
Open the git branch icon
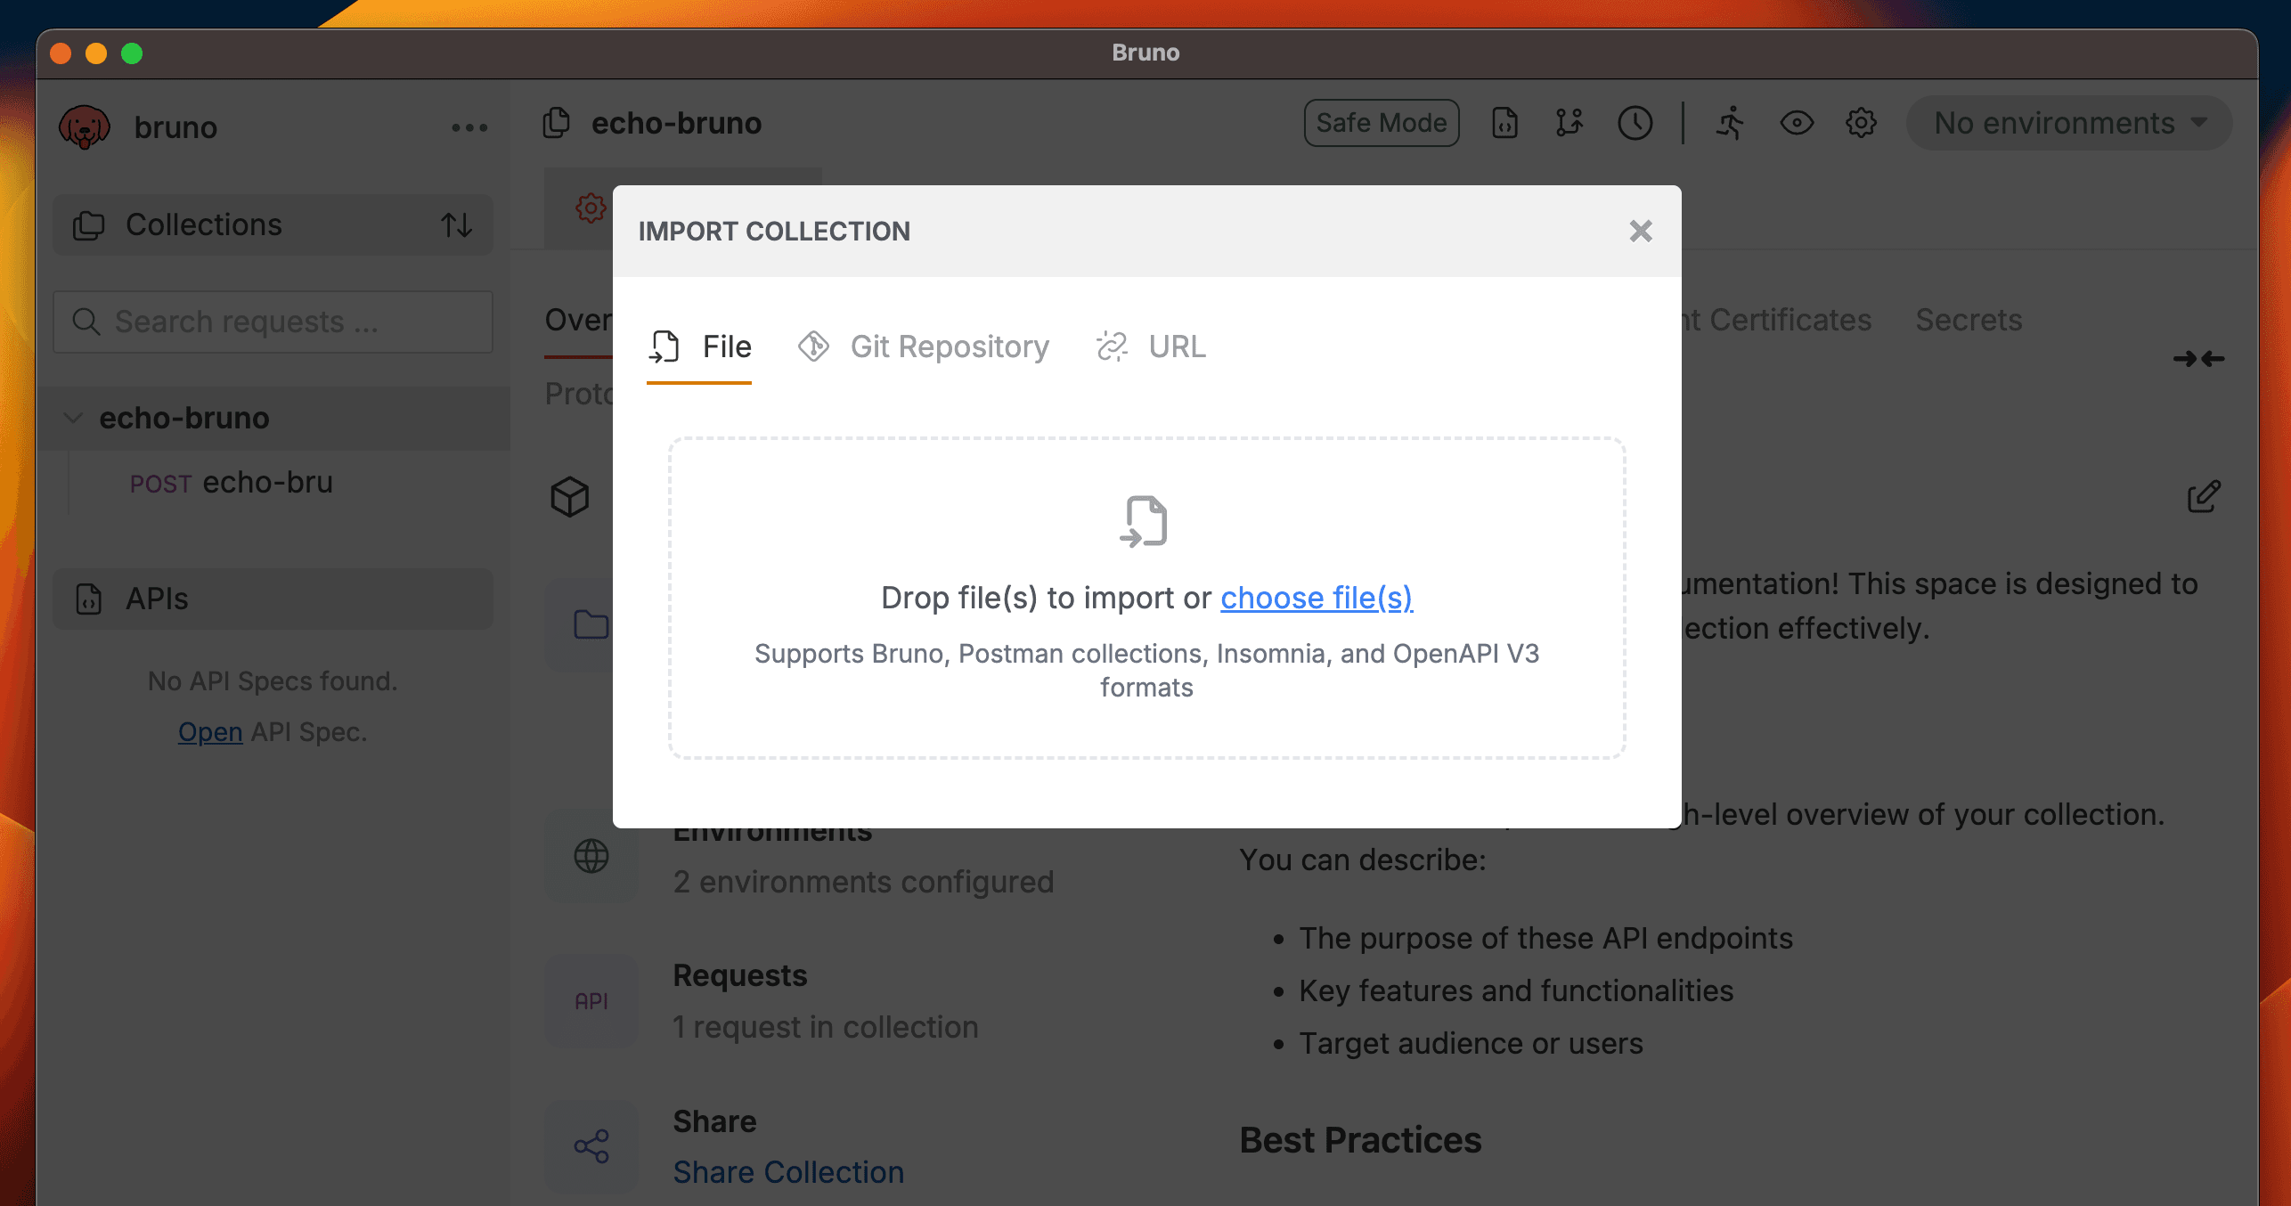(1569, 123)
